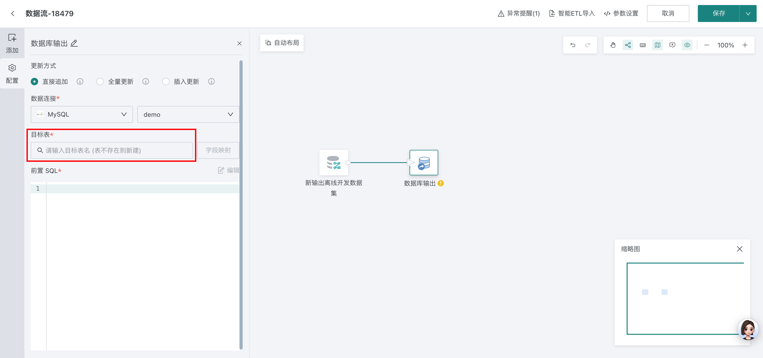Open the 添加 sidebar tab

tap(12, 43)
